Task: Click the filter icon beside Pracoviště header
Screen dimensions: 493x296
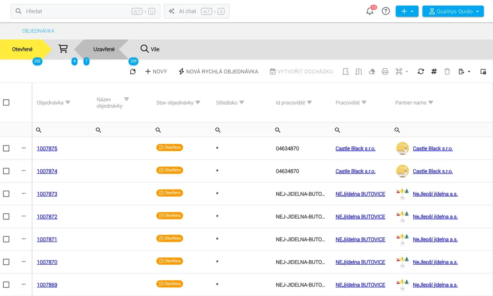Action: click(364, 102)
